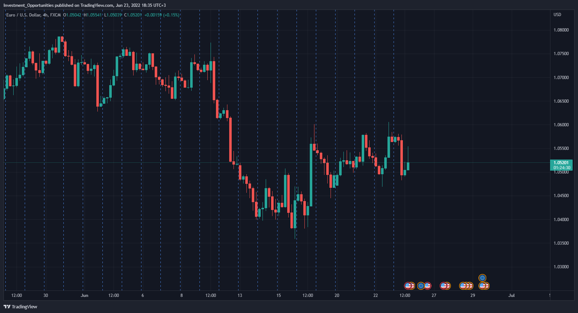Click the 1.06000 price axis label
578x313 pixels.
[x=561, y=125]
